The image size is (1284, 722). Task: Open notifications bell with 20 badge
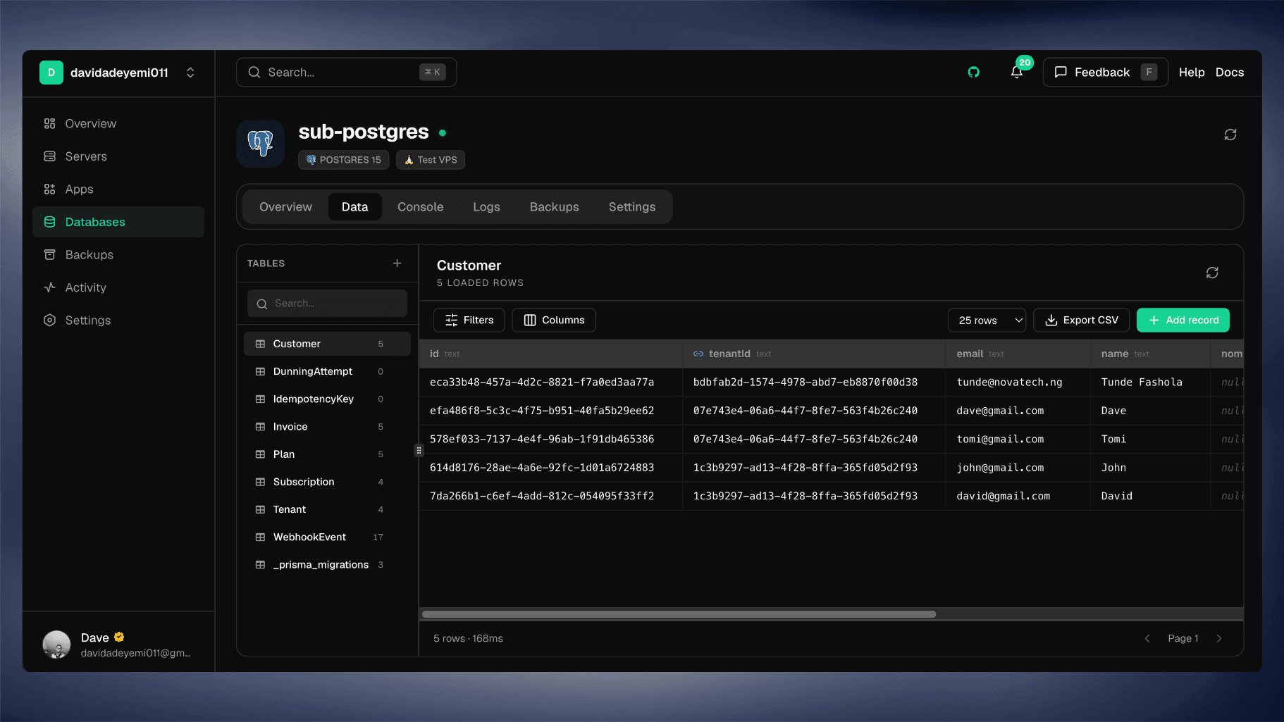1017,72
